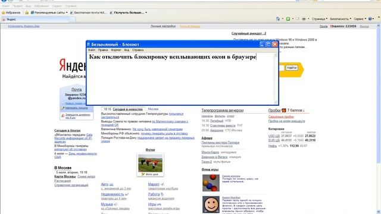Click the Блокнот vertical scrollbar

pyautogui.click(x=276, y=78)
